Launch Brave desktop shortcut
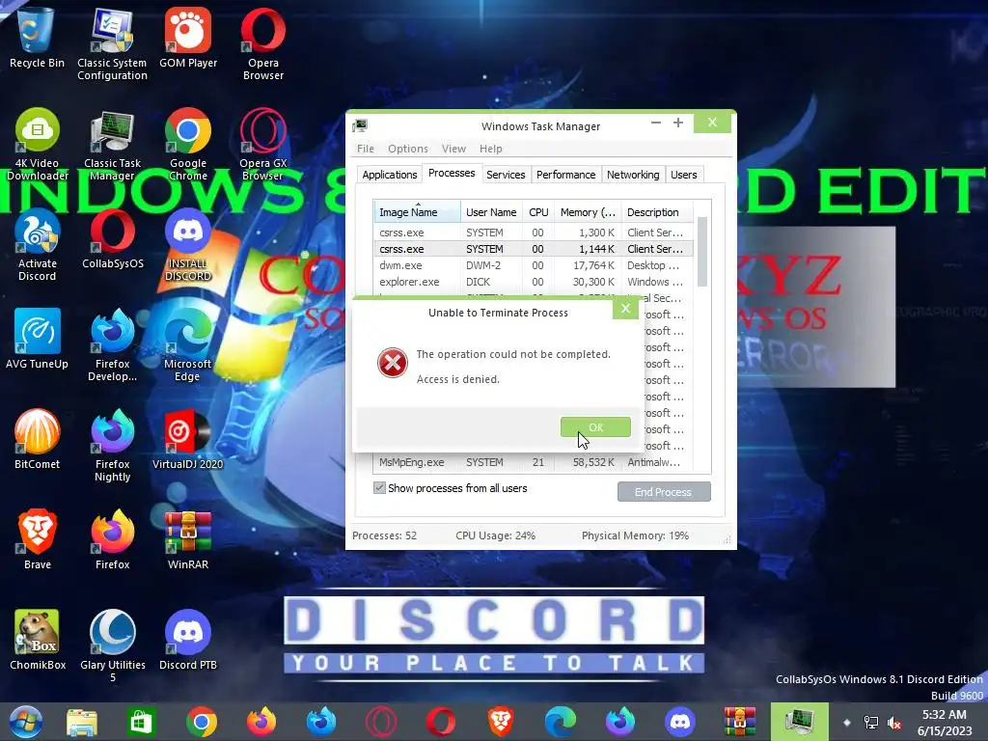 (x=38, y=539)
